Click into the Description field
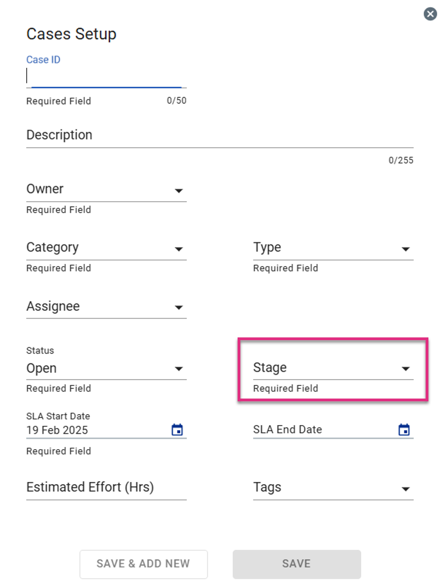The height and width of the screenshot is (587, 444). pyautogui.click(x=220, y=135)
